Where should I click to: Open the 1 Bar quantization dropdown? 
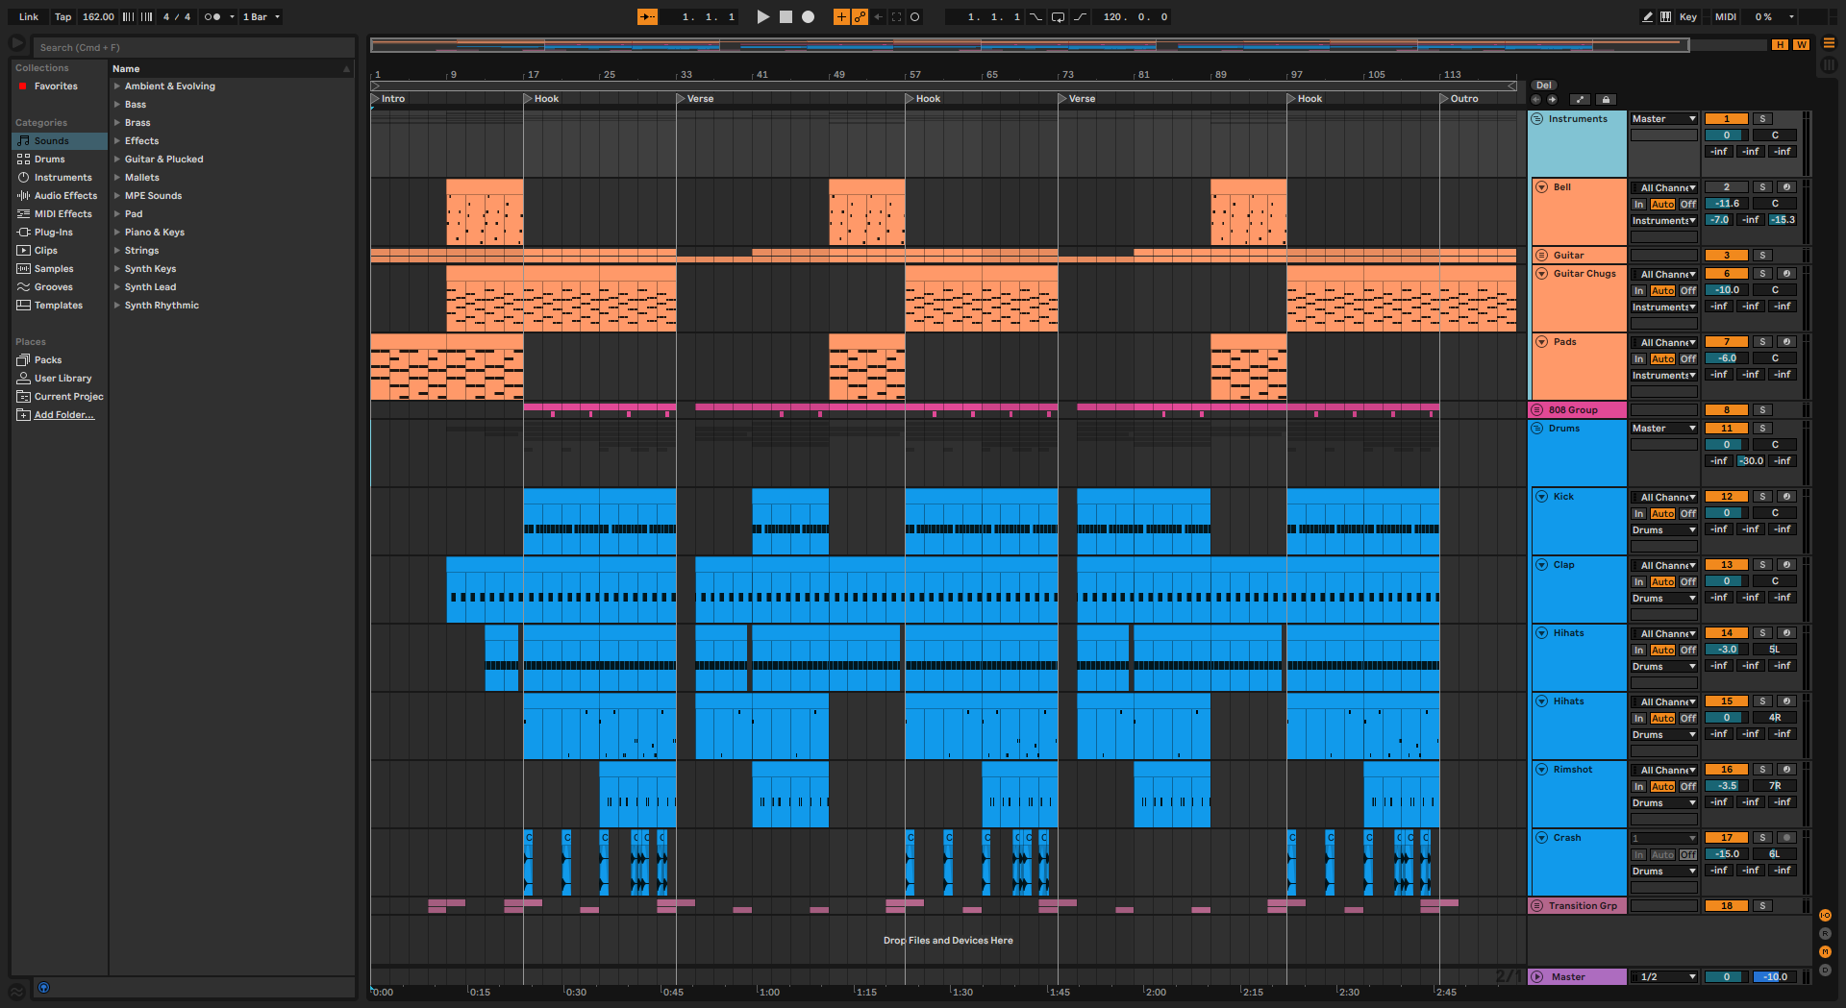(x=262, y=17)
